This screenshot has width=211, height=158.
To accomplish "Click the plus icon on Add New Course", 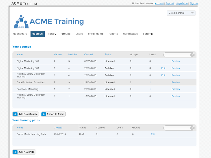I will pos(15,114).
